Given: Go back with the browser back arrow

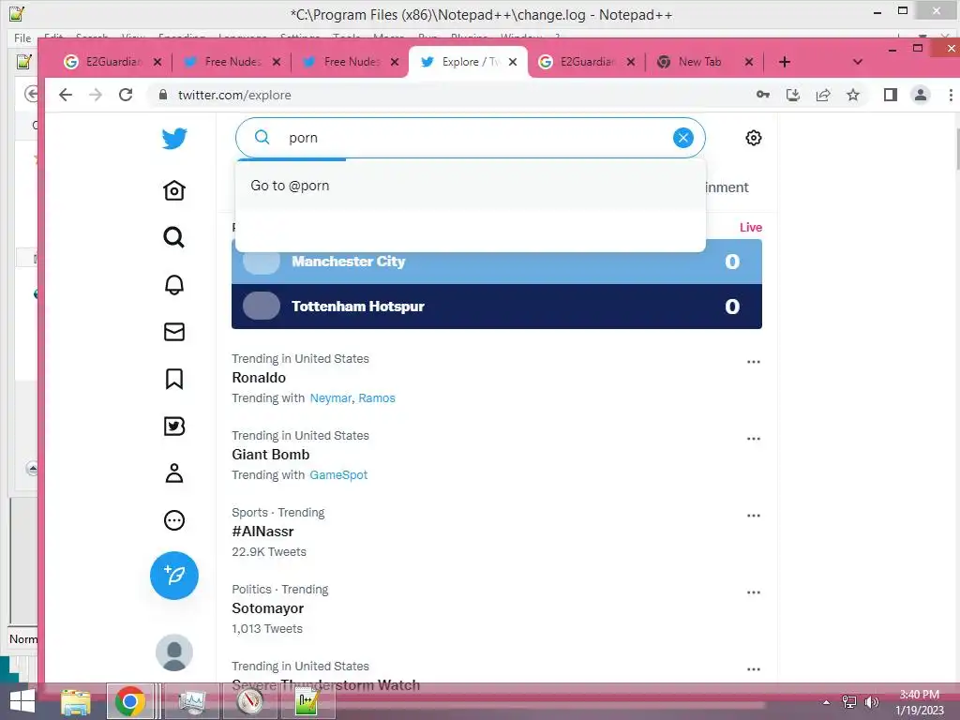Looking at the screenshot, I should click(x=66, y=95).
